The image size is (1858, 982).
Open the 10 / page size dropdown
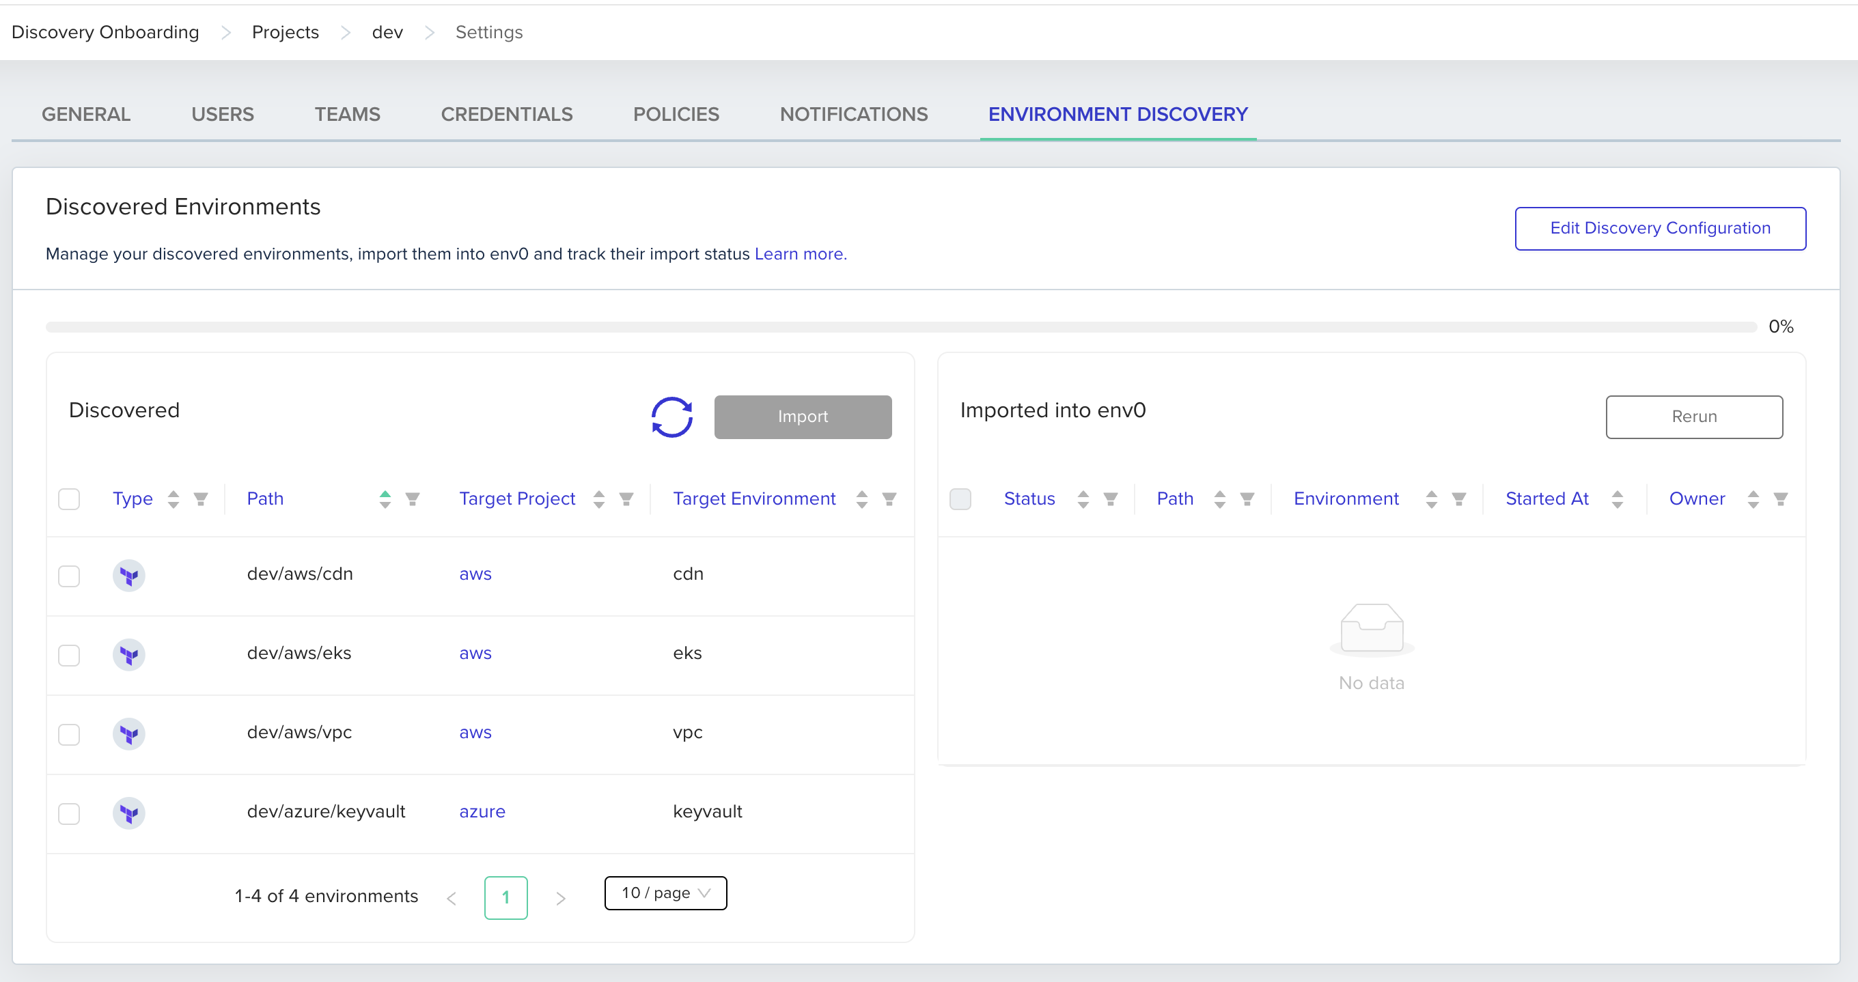click(x=665, y=893)
